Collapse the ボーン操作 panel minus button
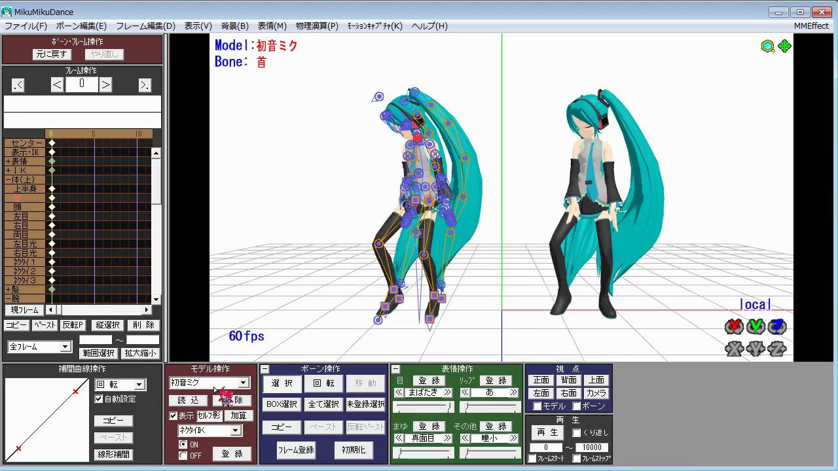Image resolution: width=838 pixels, height=471 pixels. (264, 370)
